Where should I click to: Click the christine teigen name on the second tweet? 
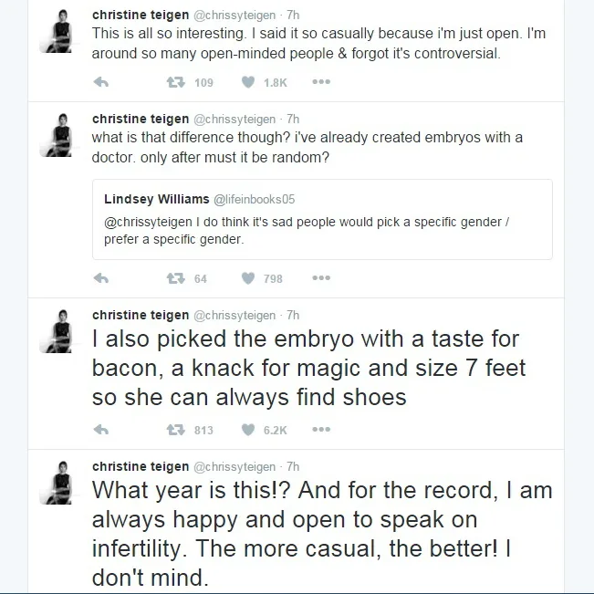(141, 119)
